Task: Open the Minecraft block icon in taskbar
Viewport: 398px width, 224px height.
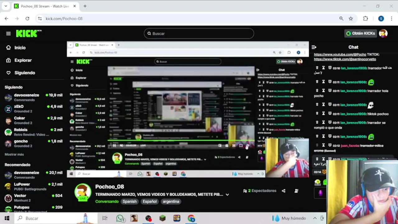Action: (163, 218)
